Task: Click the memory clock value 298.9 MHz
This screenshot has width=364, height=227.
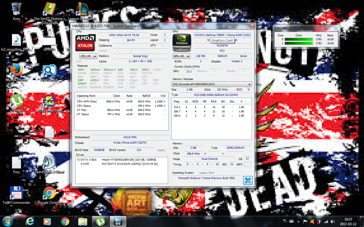Action: click(x=193, y=154)
